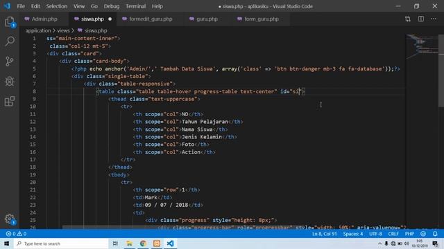Open Chrome from taskbar
The width and height of the screenshot is (444, 249).
(x=143, y=243)
